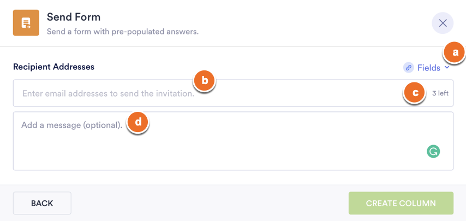Click the "Add a message (optional)" placeholder
This screenshot has width=466, height=221.
click(71, 125)
